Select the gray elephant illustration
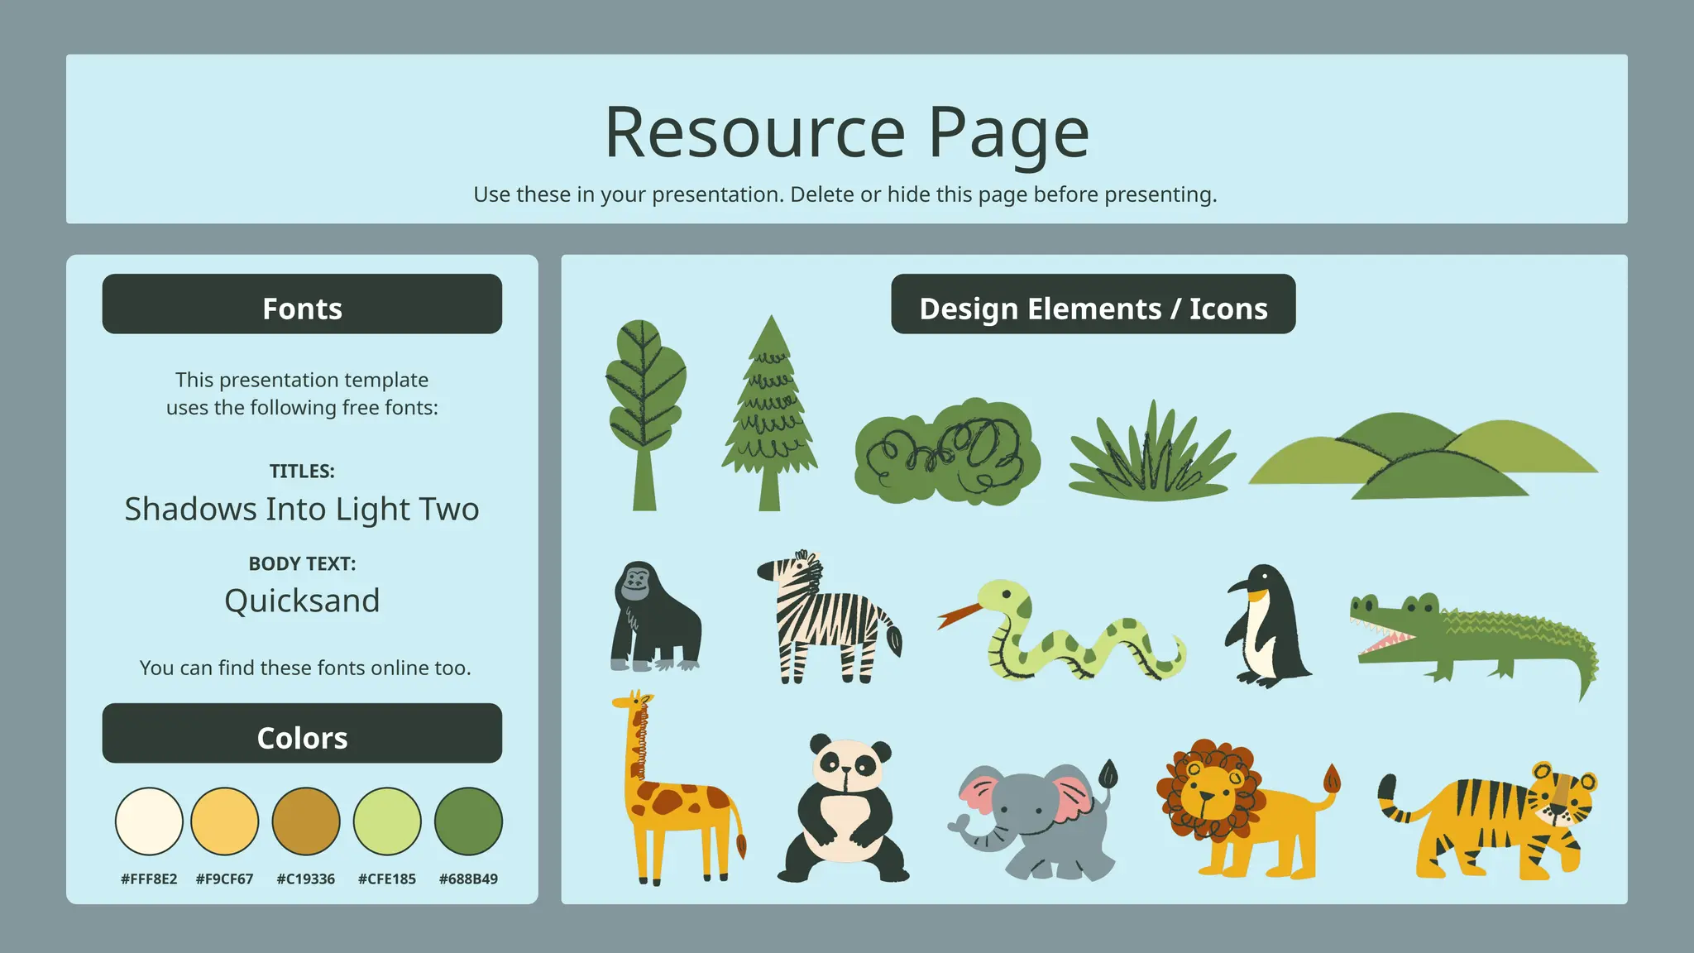The height and width of the screenshot is (953, 1694). [x=1034, y=819]
